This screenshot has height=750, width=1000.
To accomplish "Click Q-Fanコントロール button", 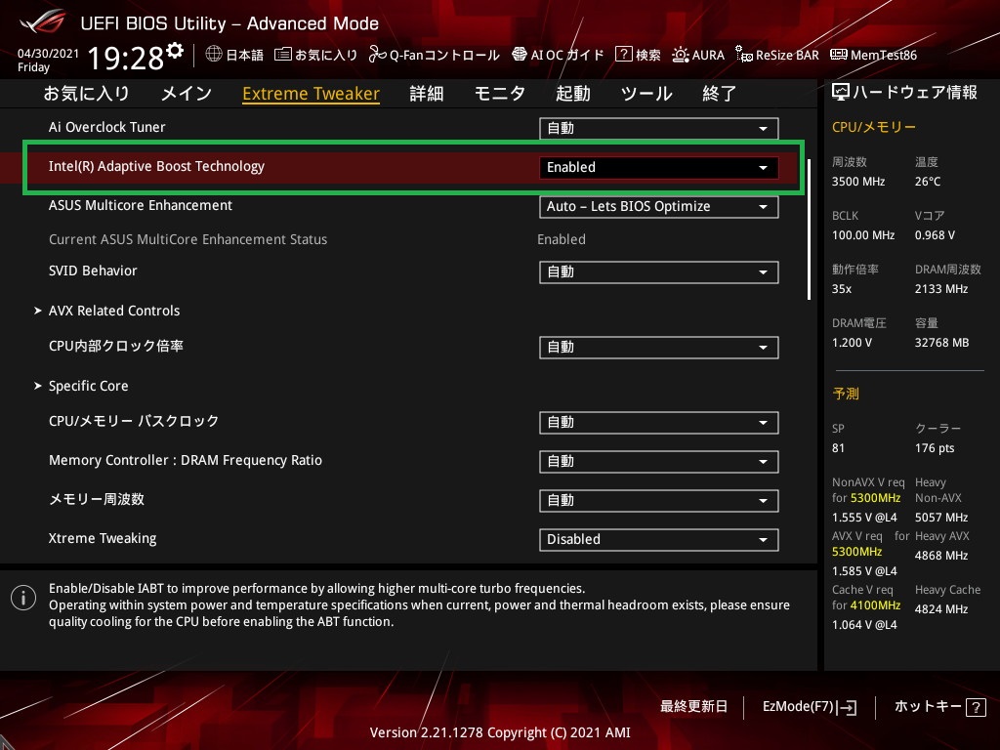I will pyautogui.click(x=435, y=55).
